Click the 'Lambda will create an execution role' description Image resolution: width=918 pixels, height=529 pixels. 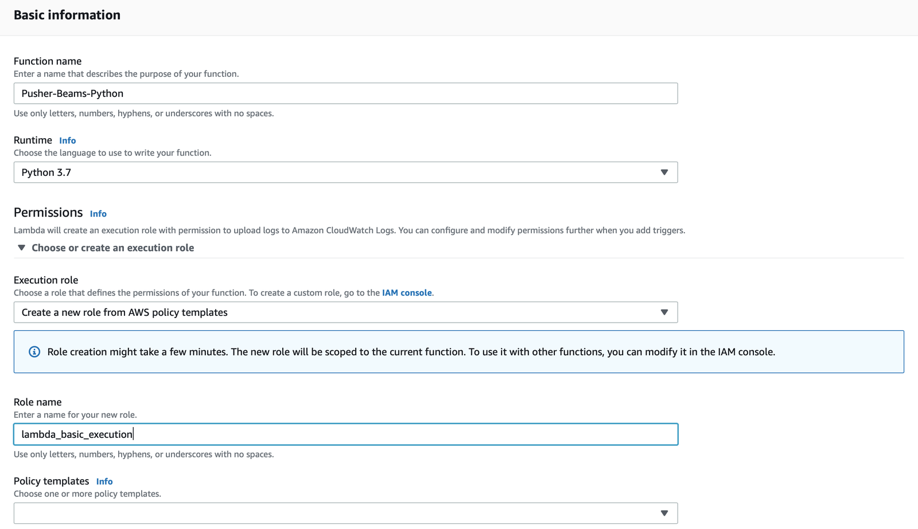tap(349, 230)
